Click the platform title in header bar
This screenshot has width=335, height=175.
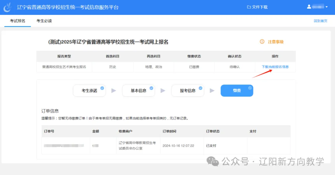[68, 7]
